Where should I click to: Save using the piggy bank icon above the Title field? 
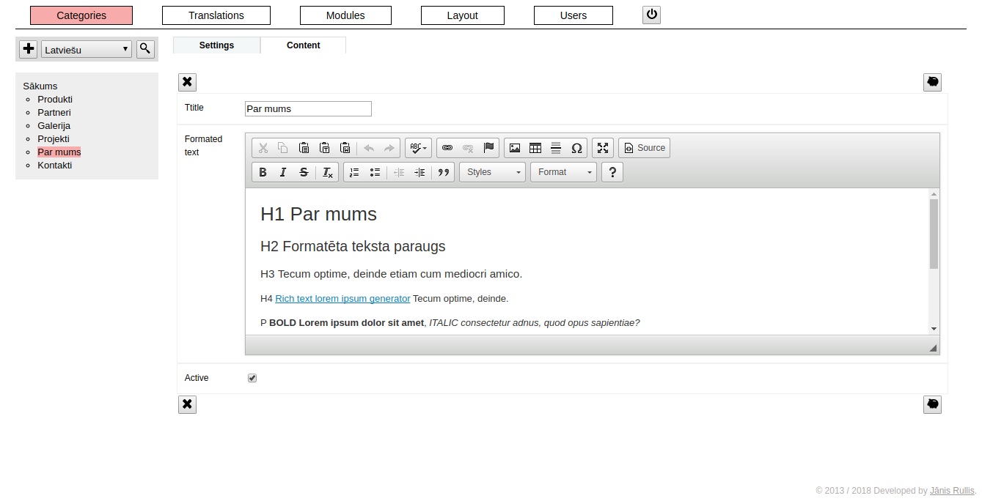932,82
